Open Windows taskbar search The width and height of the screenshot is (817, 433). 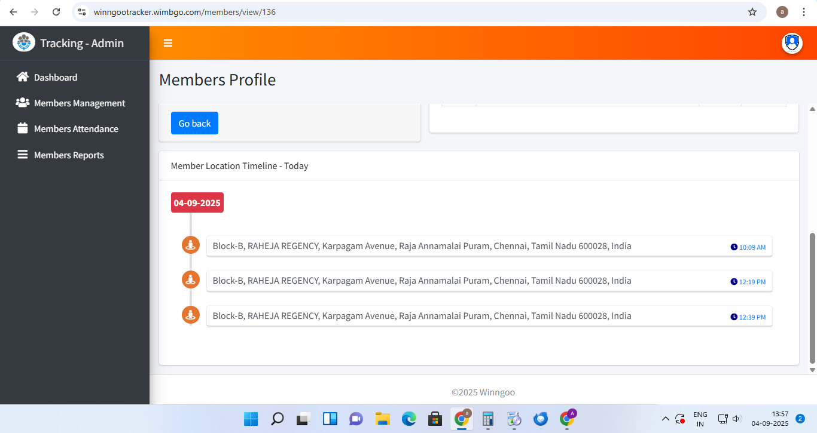tap(278, 419)
